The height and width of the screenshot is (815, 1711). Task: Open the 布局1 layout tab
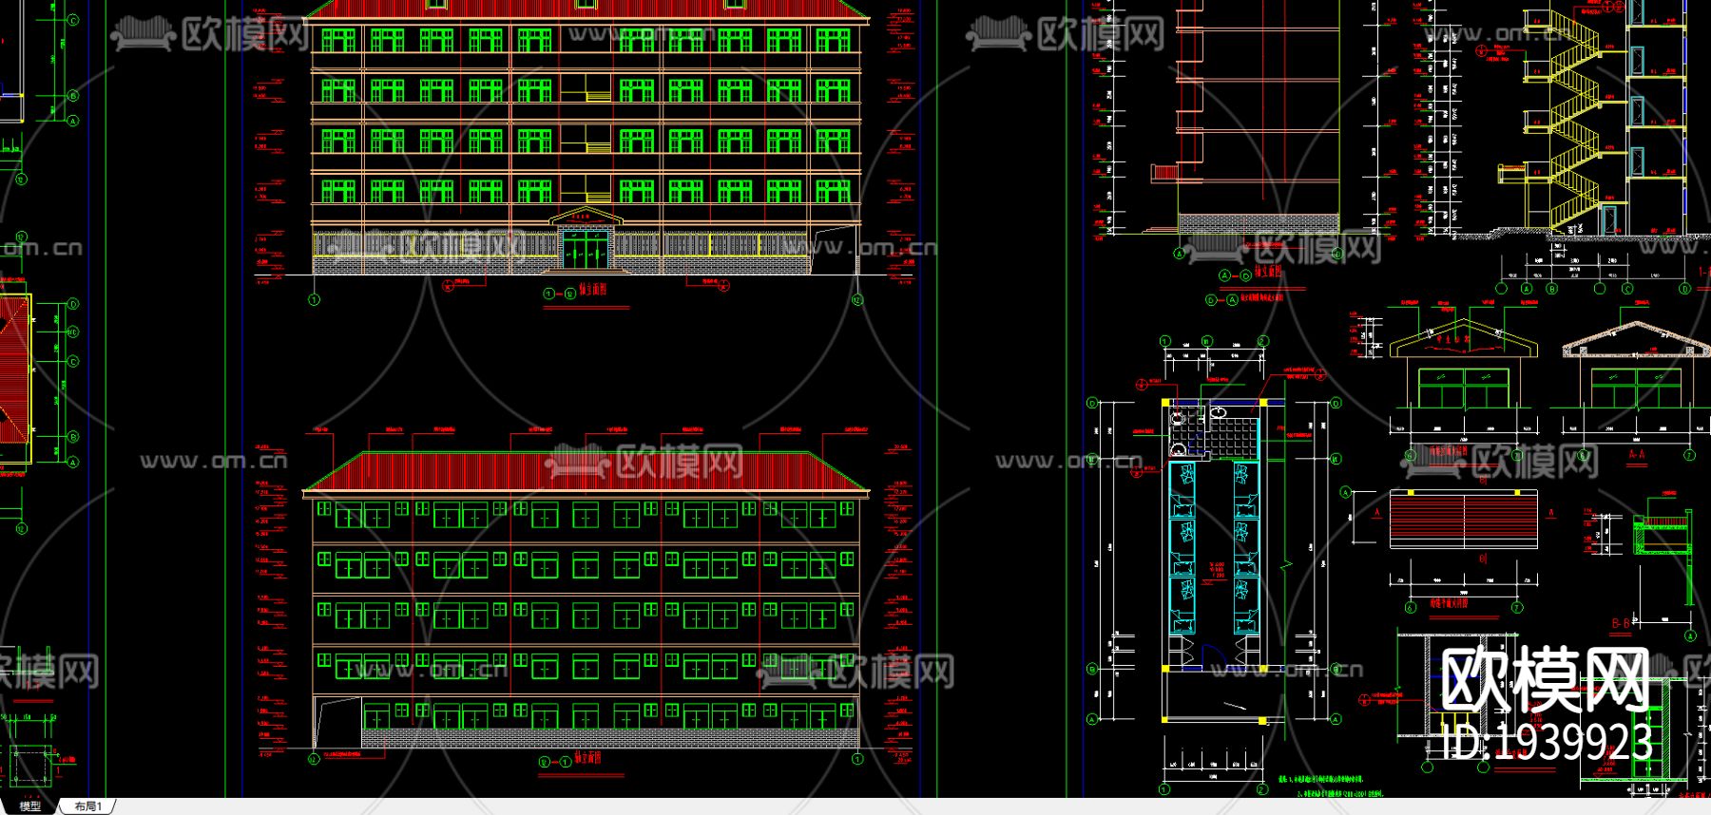coord(87,806)
